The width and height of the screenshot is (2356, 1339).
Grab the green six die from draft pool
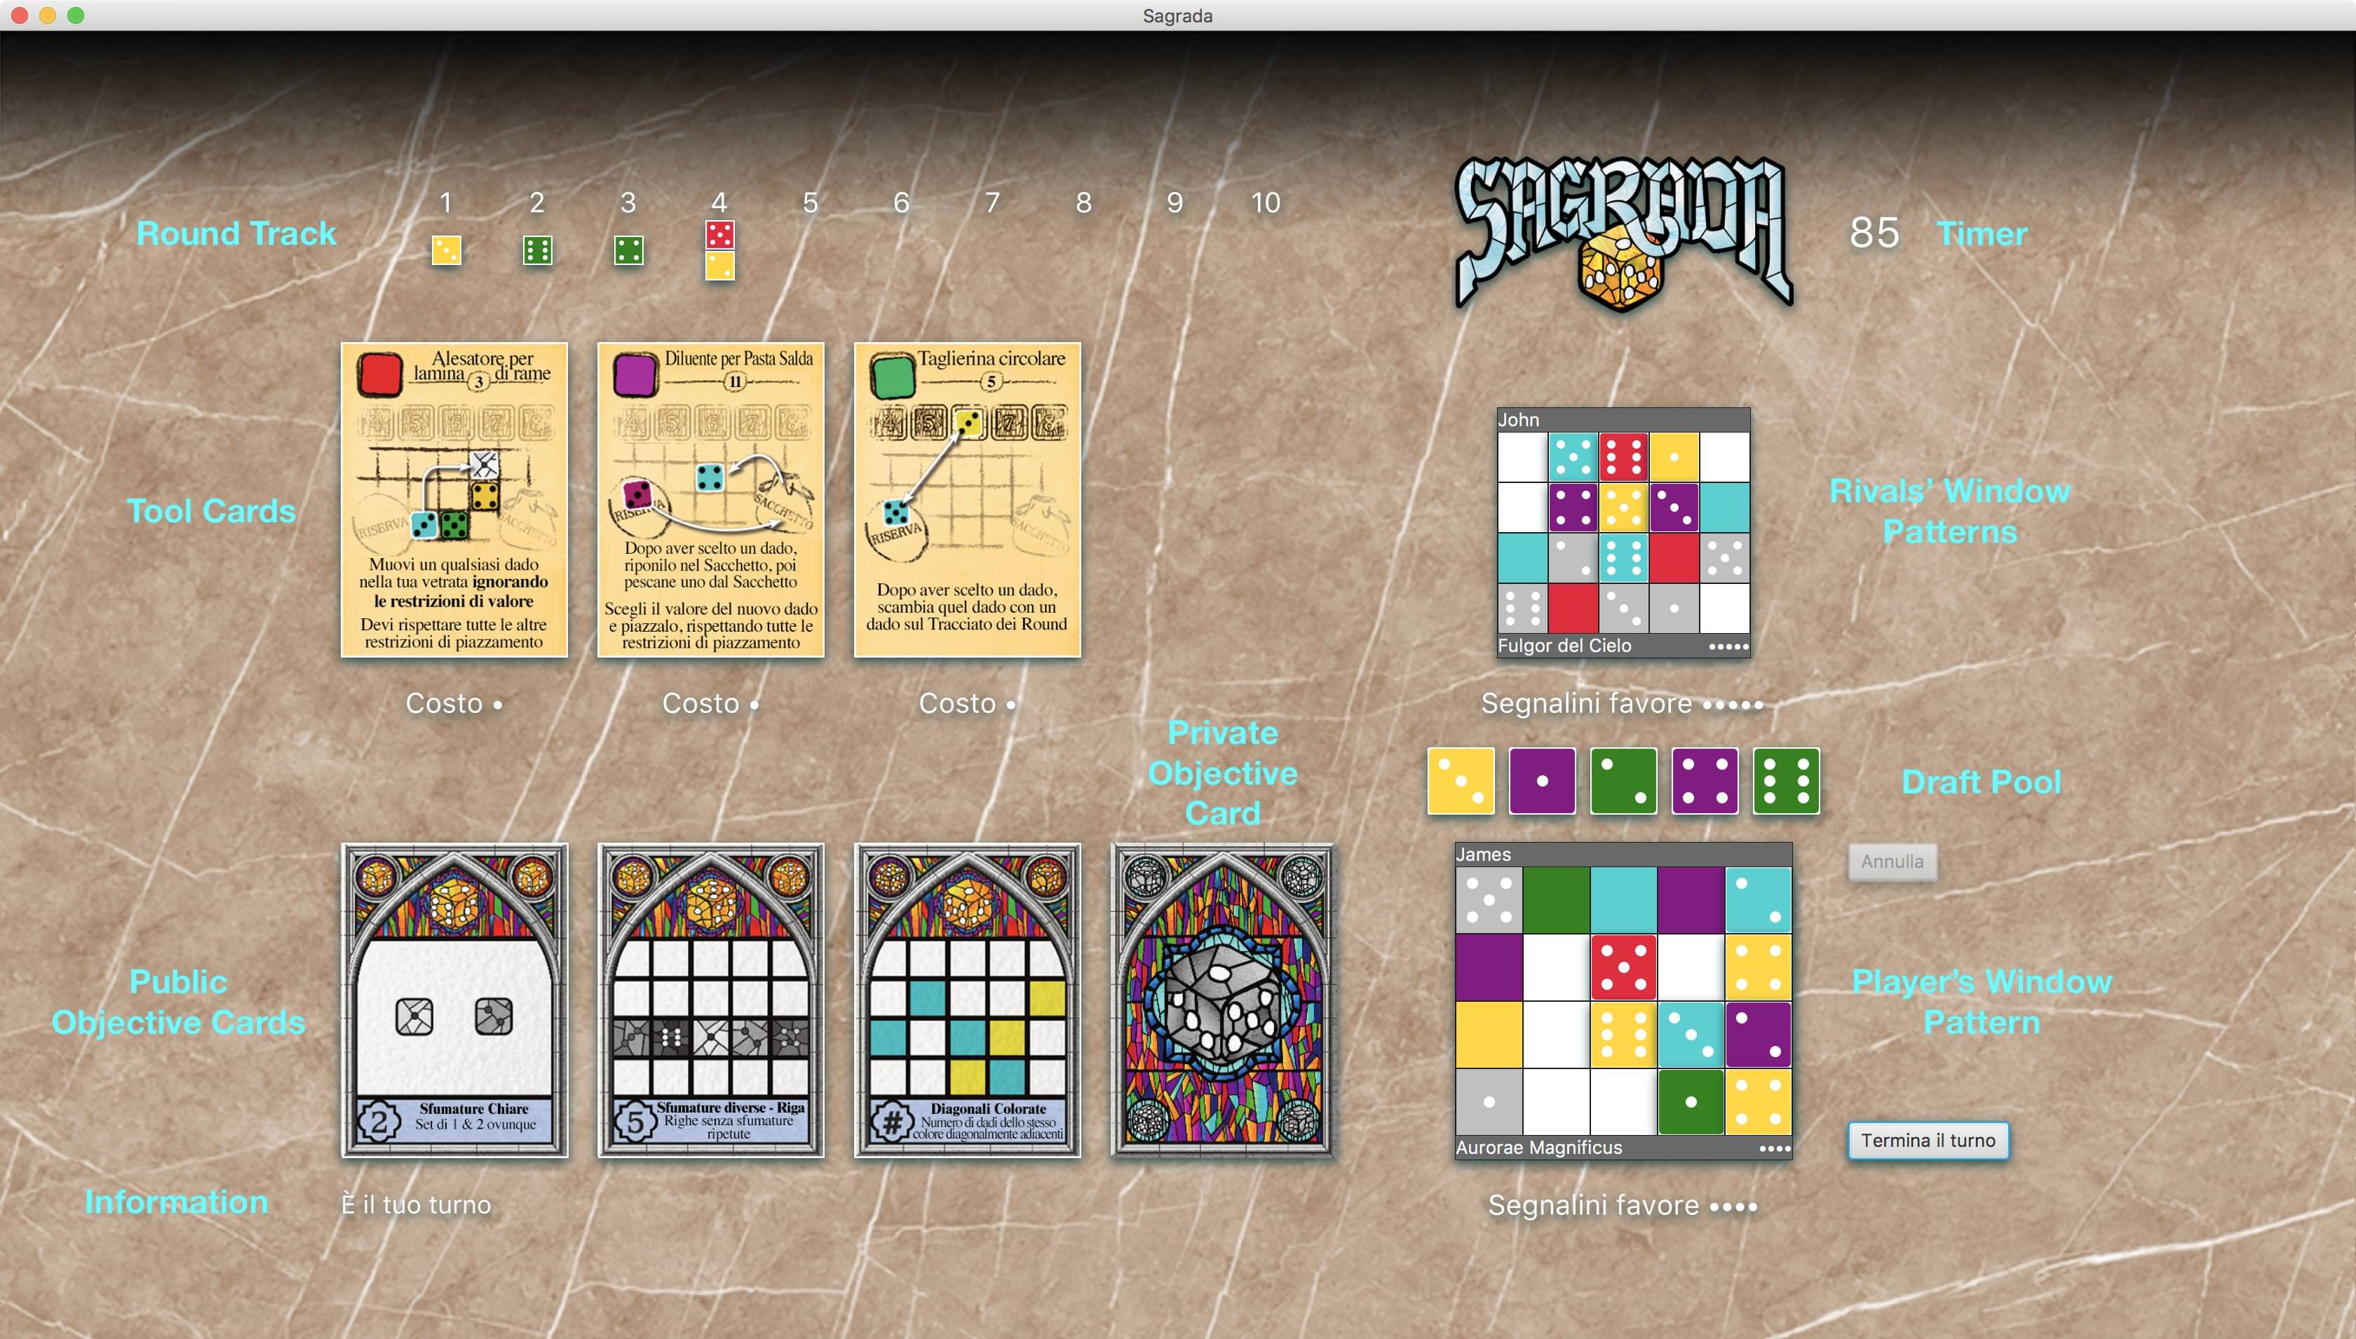coord(1786,781)
